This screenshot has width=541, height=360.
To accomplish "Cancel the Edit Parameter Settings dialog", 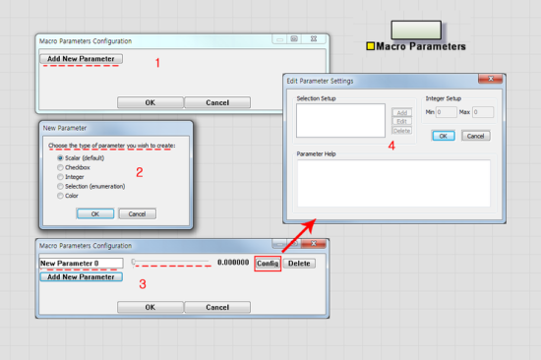I will pos(475,136).
